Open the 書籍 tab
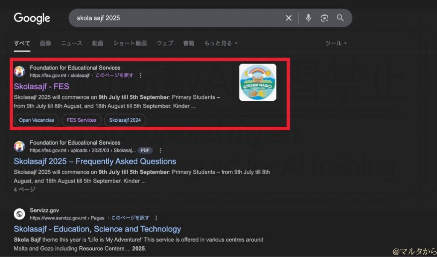 (x=189, y=43)
